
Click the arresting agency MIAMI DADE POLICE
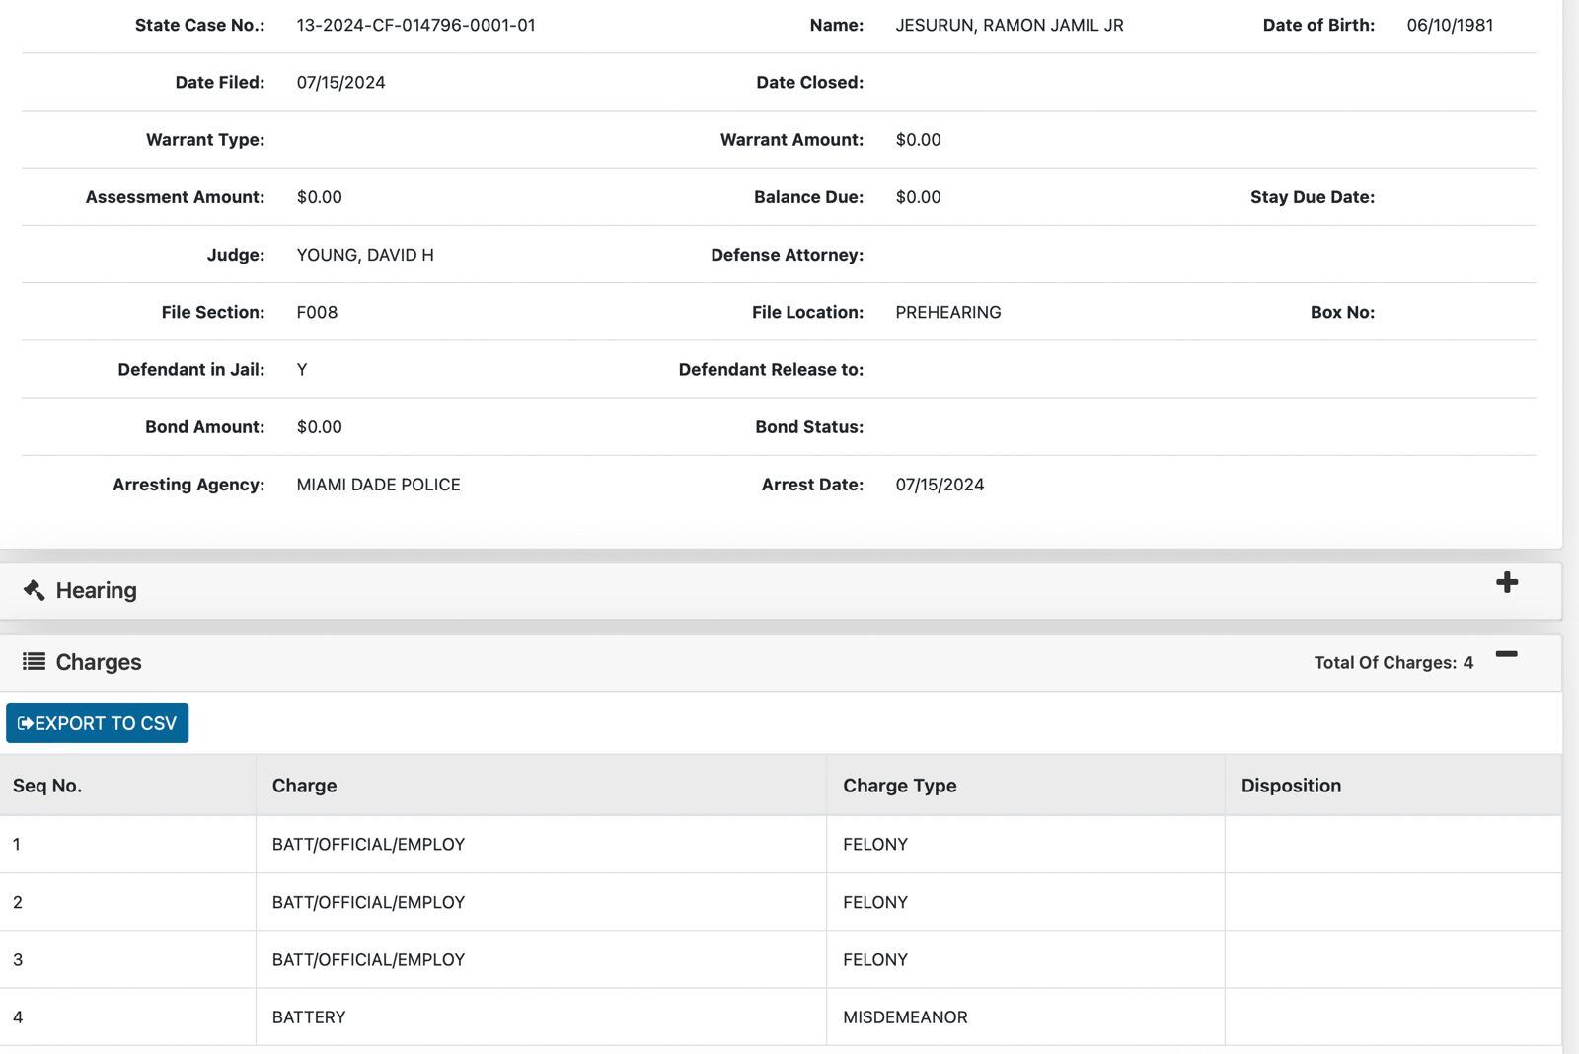[x=378, y=485]
